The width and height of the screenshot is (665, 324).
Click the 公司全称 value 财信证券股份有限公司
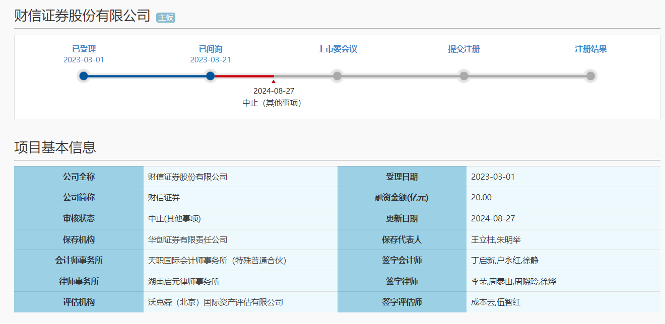188,177
